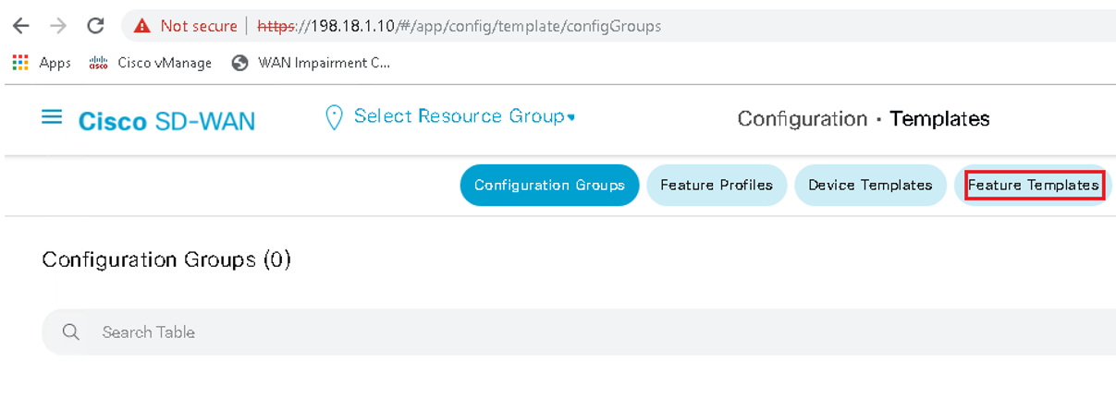Click the search magnifier icon
The width and height of the screenshot is (1116, 410).
tap(71, 332)
